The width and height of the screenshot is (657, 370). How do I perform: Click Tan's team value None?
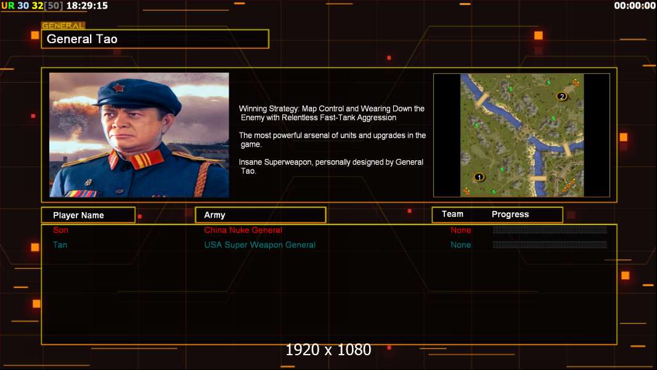(x=460, y=245)
